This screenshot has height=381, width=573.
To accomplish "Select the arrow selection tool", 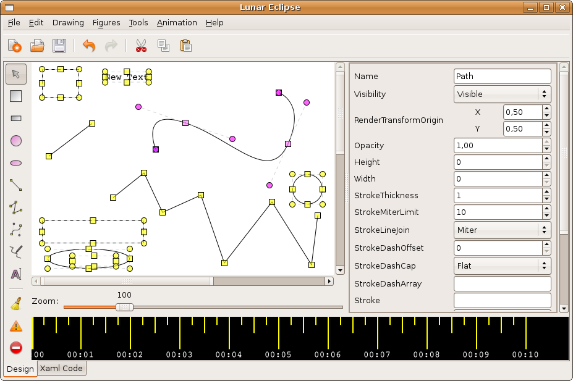I will click(x=16, y=74).
